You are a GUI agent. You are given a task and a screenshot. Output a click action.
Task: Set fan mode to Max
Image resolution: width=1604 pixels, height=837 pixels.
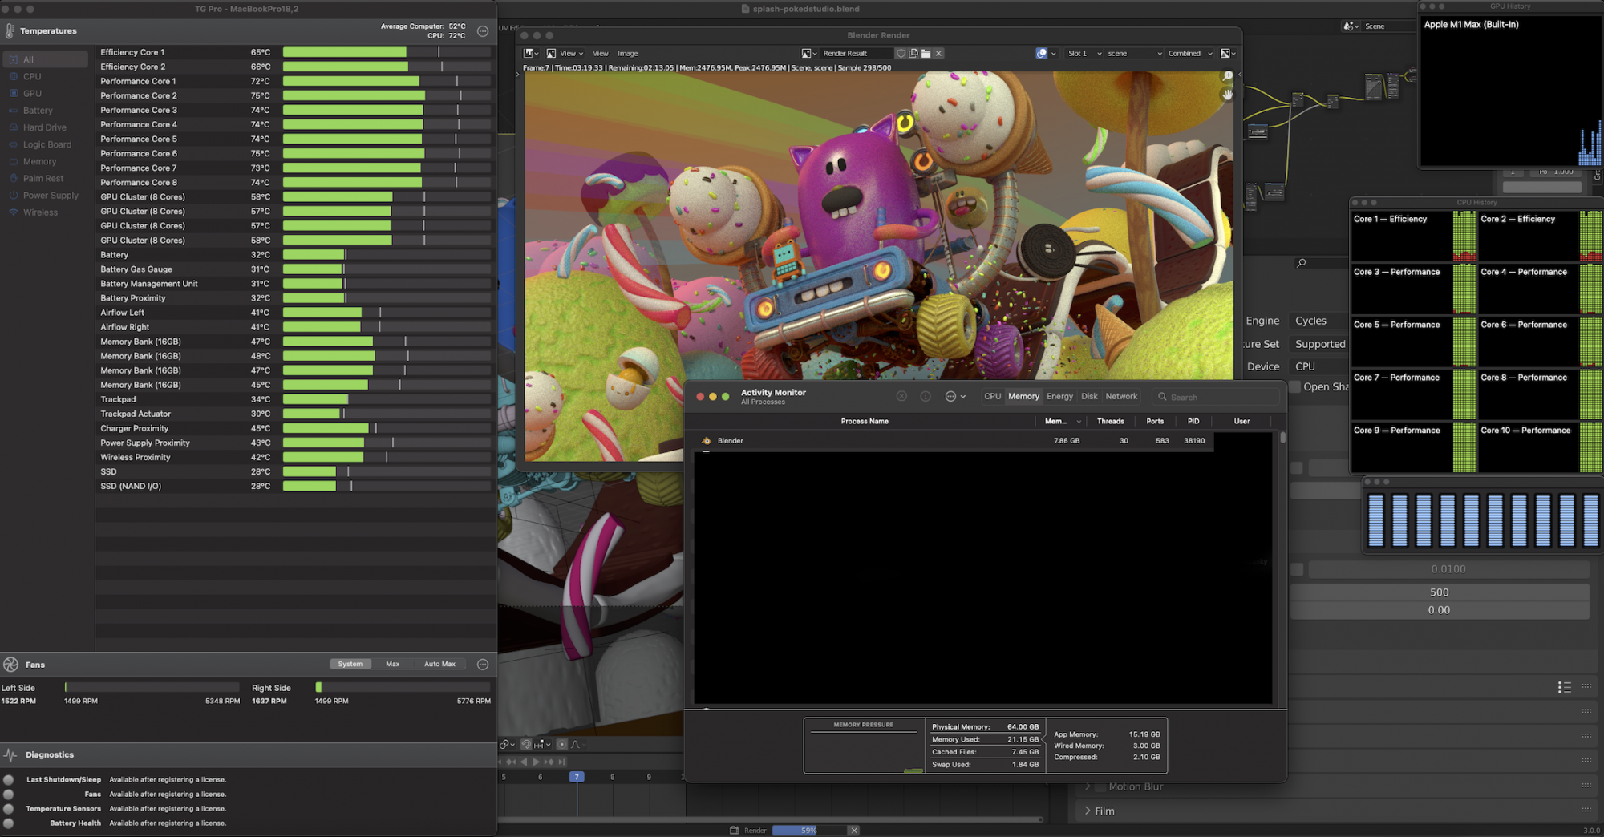[392, 664]
